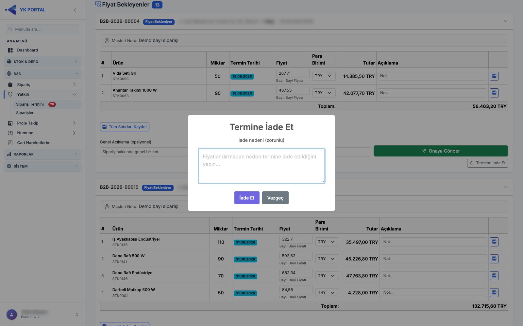Image resolution: width=523 pixels, height=326 pixels.
Task: Click the Termine İade Et outline button
Action: 487,163
